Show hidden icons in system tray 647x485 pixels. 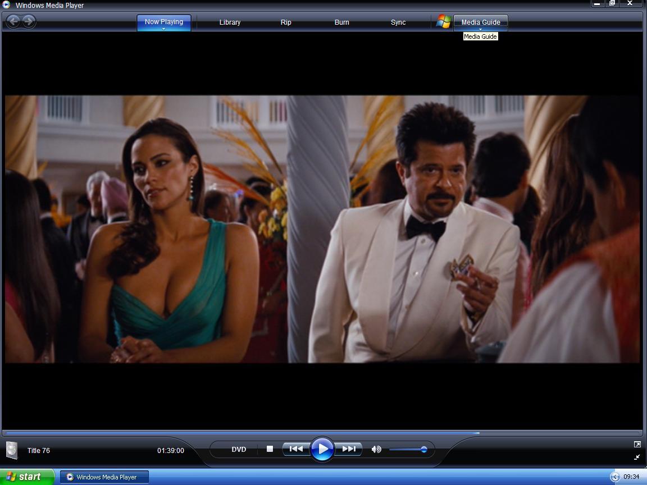point(615,477)
